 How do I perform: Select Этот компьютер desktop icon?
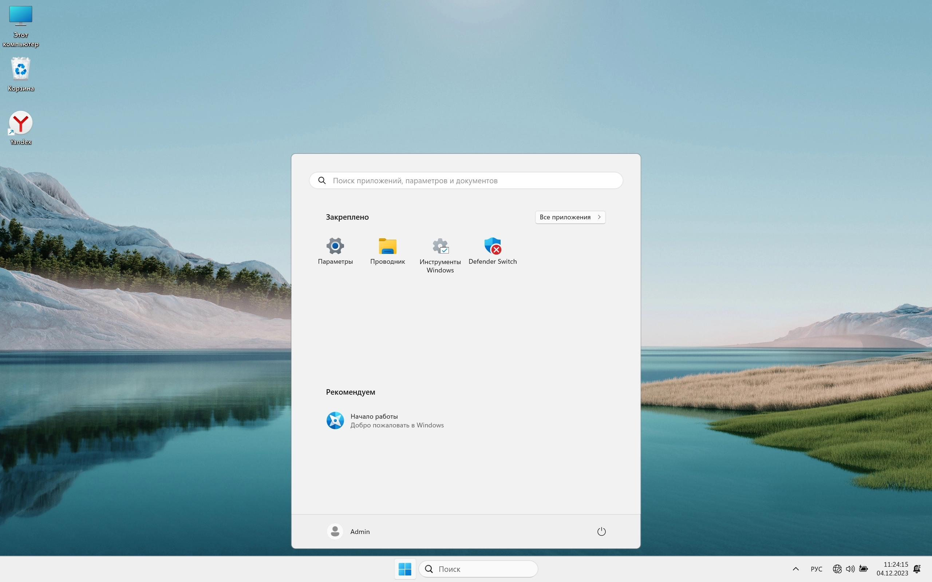(21, 26)
